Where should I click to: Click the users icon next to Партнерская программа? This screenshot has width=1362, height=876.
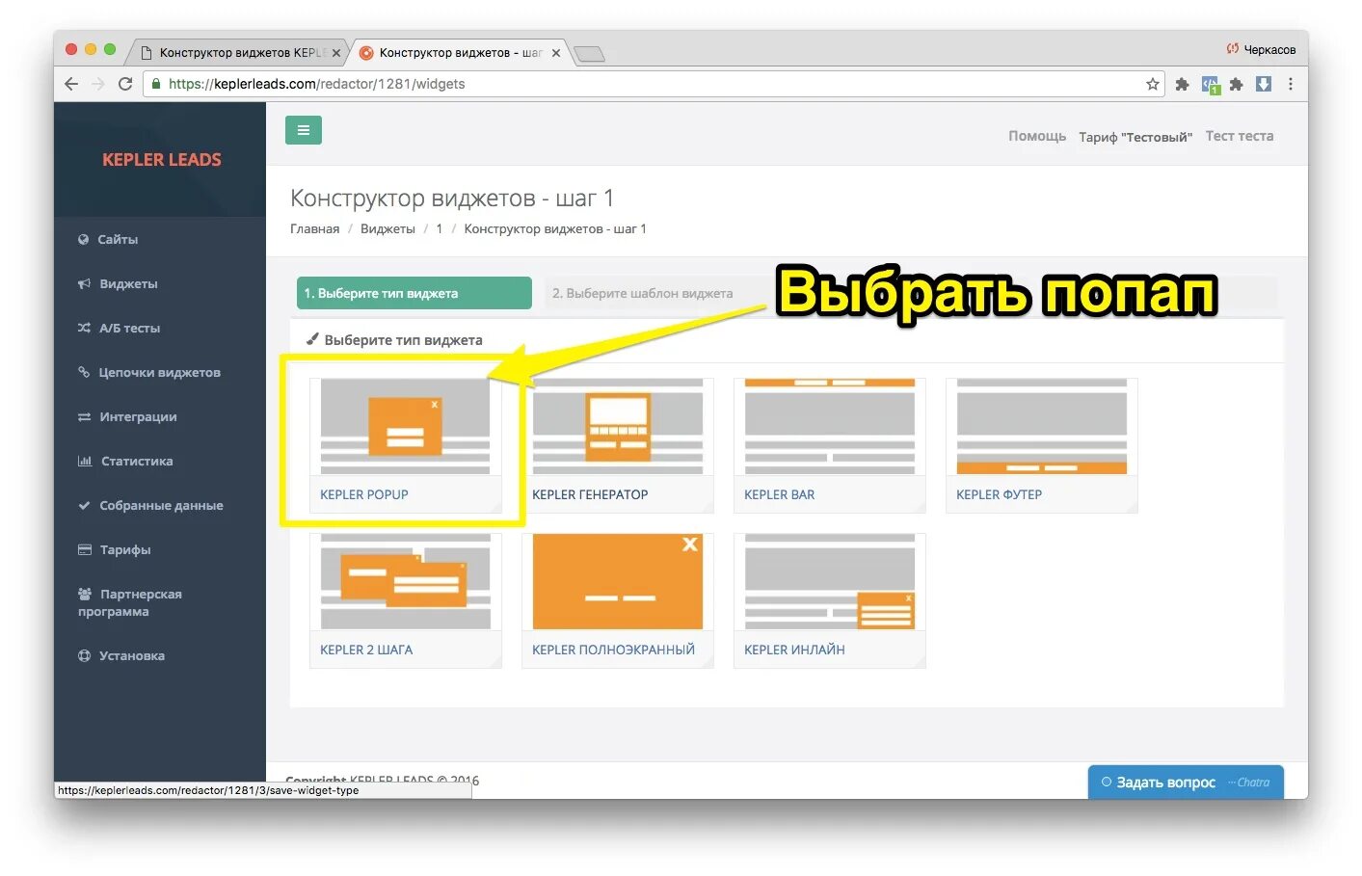coord(85,594)
